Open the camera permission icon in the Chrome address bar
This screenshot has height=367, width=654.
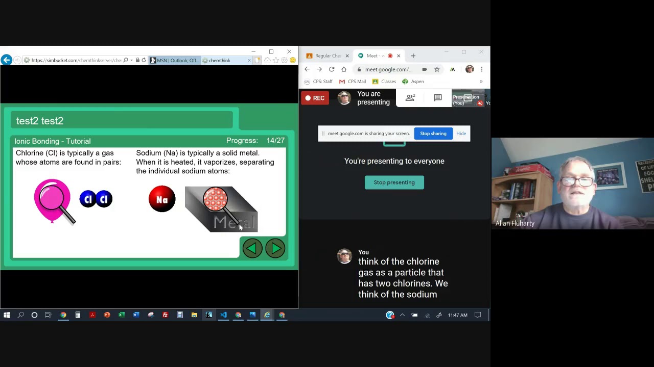[x=425, y=69]
